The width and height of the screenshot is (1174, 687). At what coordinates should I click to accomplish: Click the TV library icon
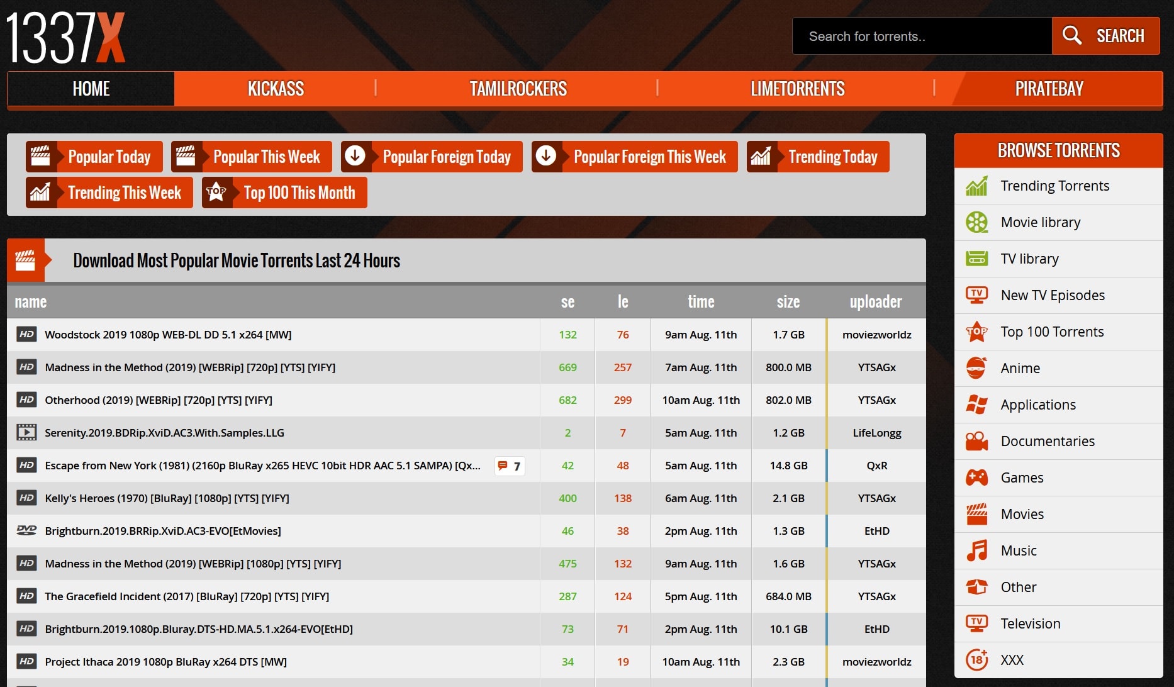pyautogui.click(x=976, y=259)
